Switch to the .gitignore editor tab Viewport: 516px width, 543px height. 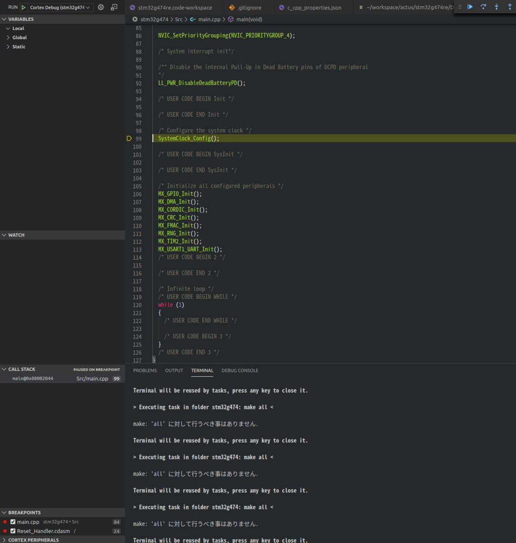(249, 8)
